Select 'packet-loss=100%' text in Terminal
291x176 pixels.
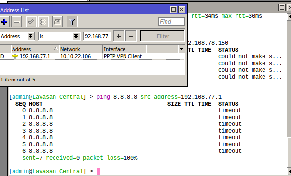pyautogui.click(x=110, y=158)
